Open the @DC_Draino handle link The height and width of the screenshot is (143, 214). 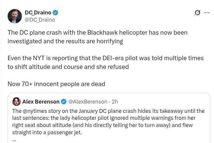pyautogui.click(x=40, y=20)
